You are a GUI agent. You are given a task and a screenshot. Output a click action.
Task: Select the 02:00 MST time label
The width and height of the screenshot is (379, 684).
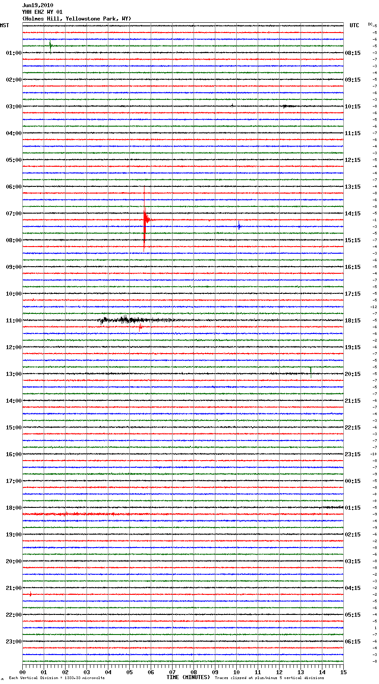pos(13,80)
